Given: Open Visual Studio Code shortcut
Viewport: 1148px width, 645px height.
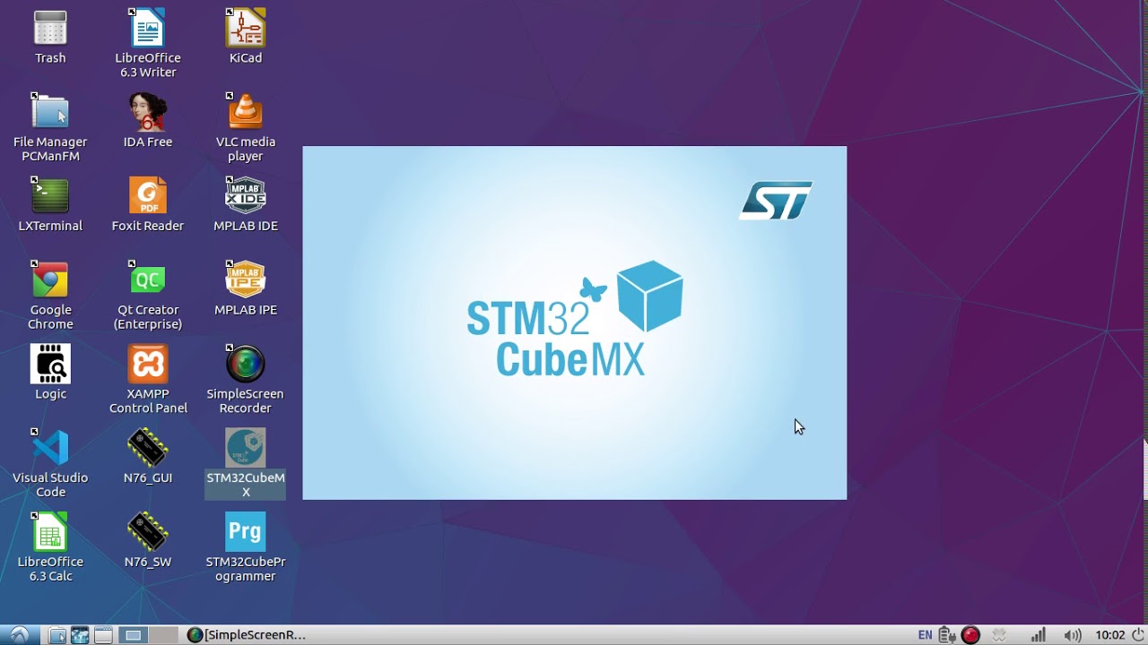Looking at the screenshot, I should [x=50, y=448].
